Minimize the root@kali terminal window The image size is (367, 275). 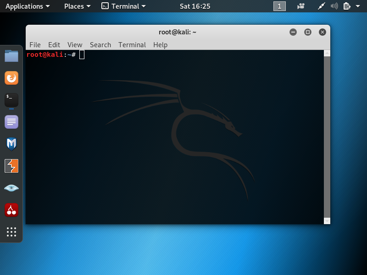(x=293, y=32)
